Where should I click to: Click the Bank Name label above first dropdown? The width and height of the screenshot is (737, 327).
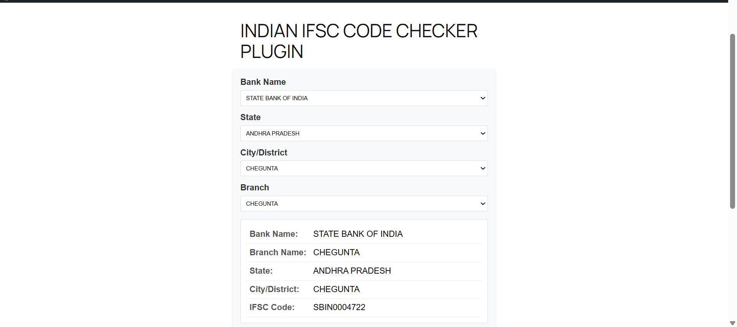(263, 82)
